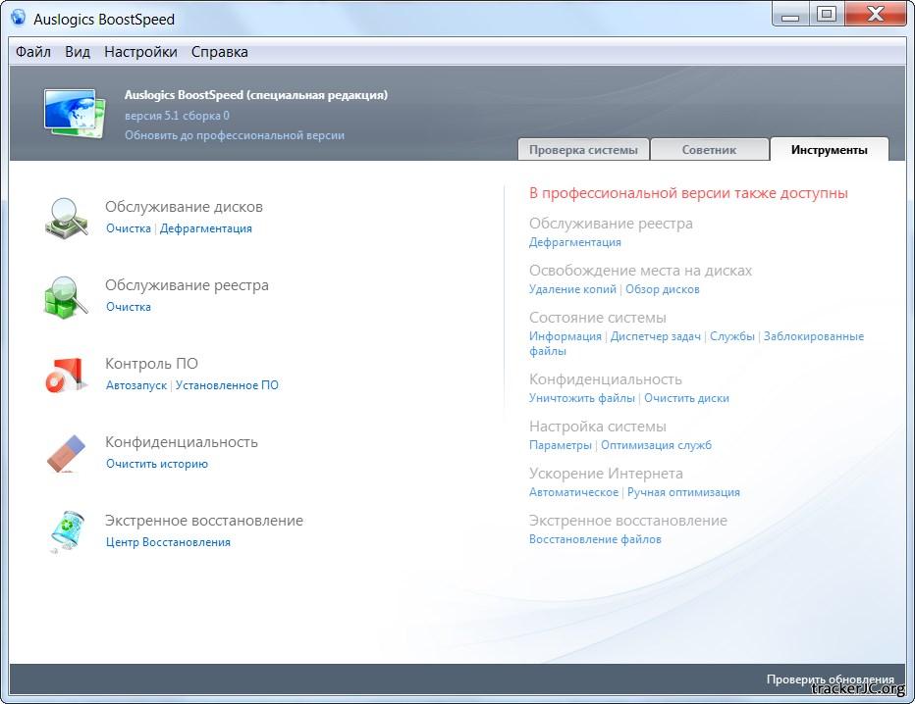Viewport: 915px width, 704px height.
Task: Open the Автозапуск link
Action: (136, 385)
